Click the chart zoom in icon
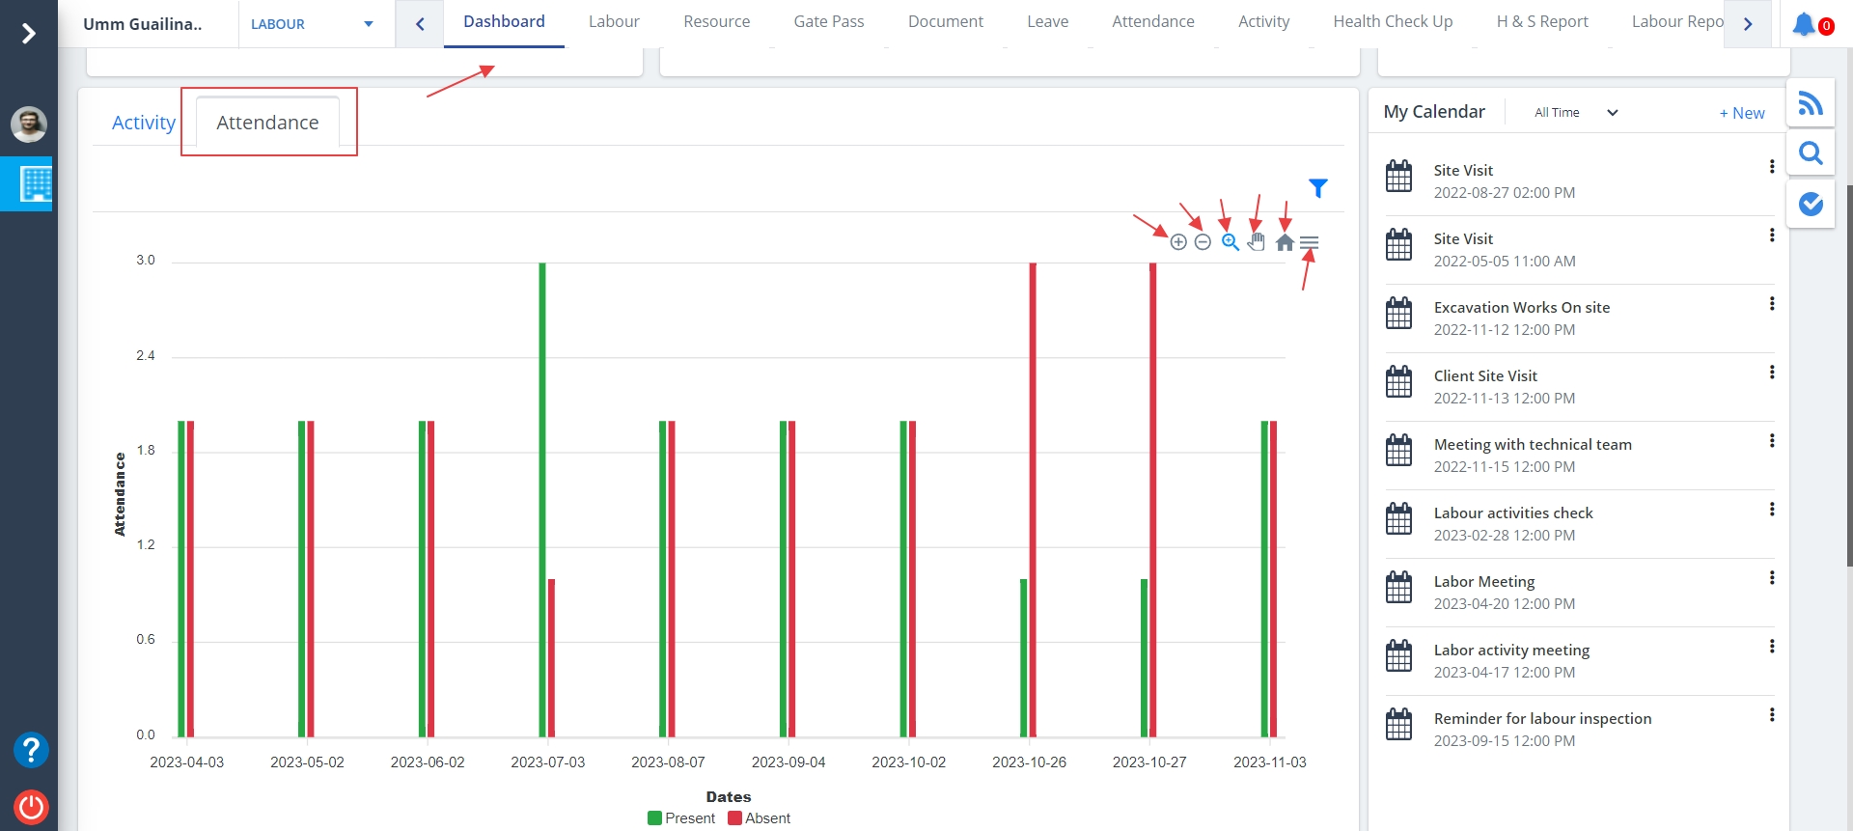Image resolution: width=1853 pixels, height=831 pixels. [x=1178, y=242]
